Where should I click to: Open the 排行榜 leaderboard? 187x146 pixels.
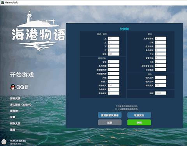click(14, 111)
